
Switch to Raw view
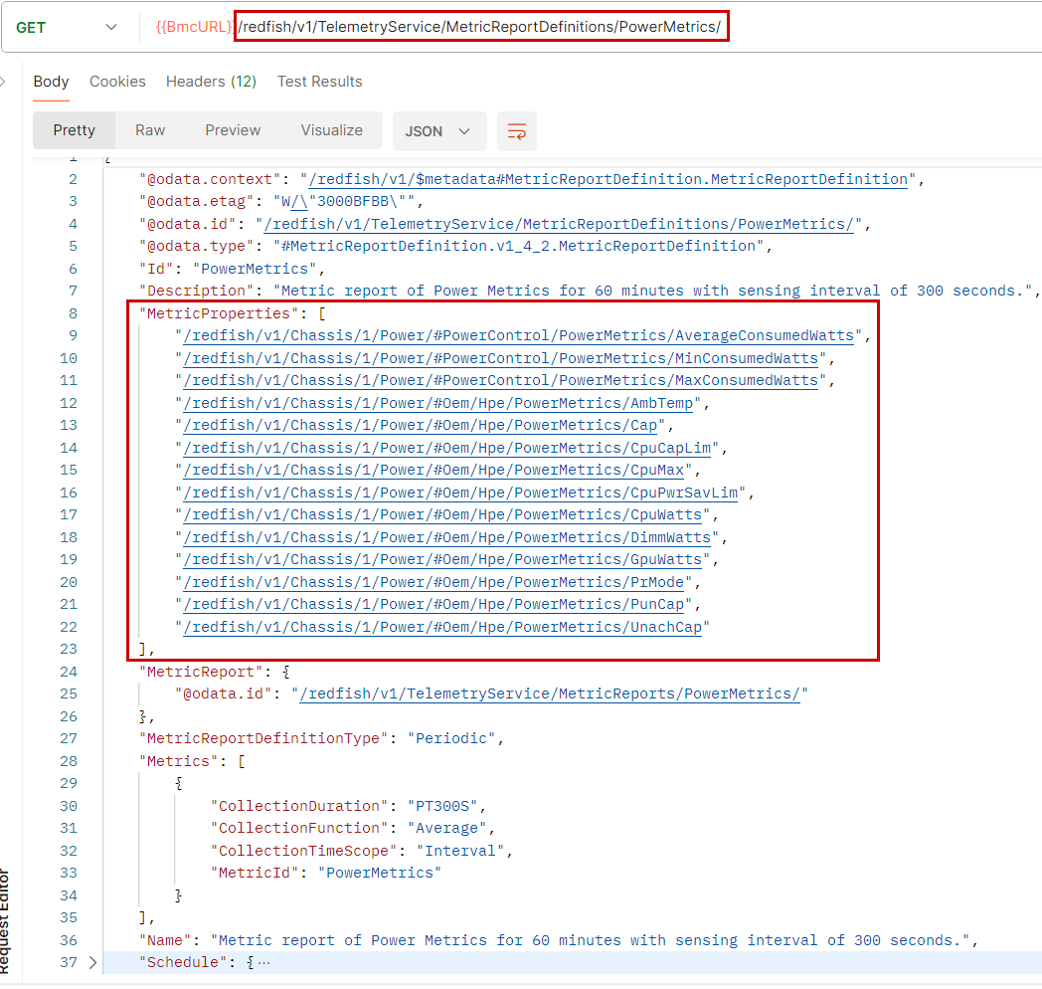pyautogui.click(x=150, y=130)
